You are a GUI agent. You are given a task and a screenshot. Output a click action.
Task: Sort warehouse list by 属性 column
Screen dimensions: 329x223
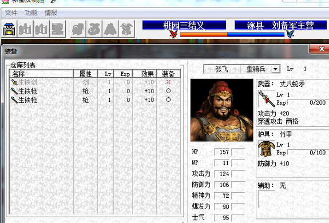coord(85,74)
